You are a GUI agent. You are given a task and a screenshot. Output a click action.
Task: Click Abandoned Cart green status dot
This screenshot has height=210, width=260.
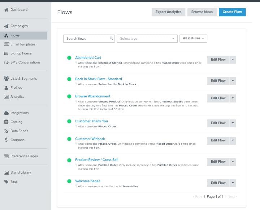(69, 58)
